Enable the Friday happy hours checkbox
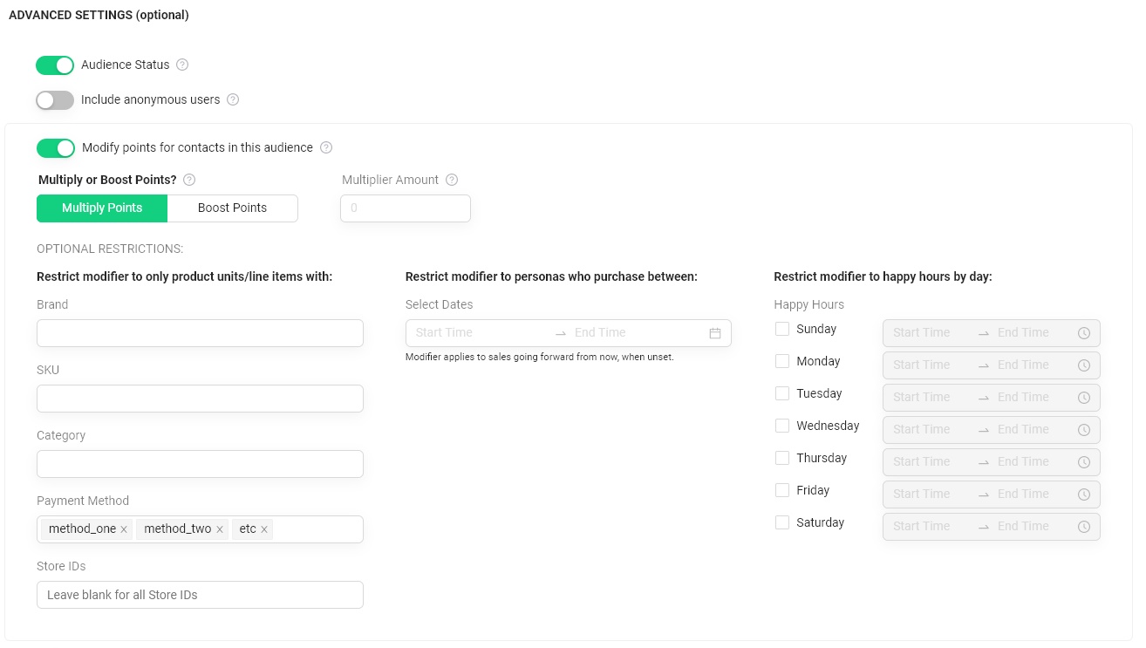The height and width of the screenshot is (648, 1146). click(782, 490)
